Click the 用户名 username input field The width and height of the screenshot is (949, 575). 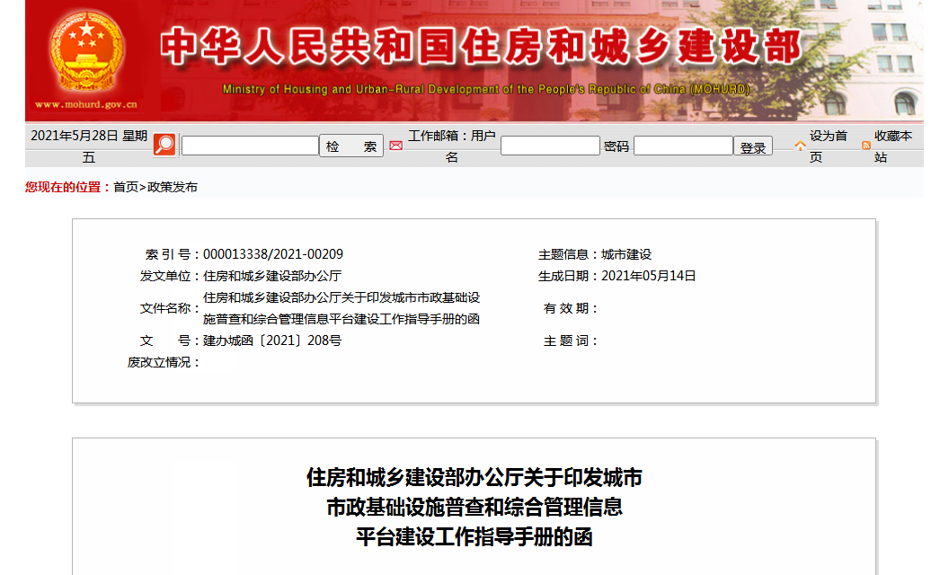tap(550, 144)
